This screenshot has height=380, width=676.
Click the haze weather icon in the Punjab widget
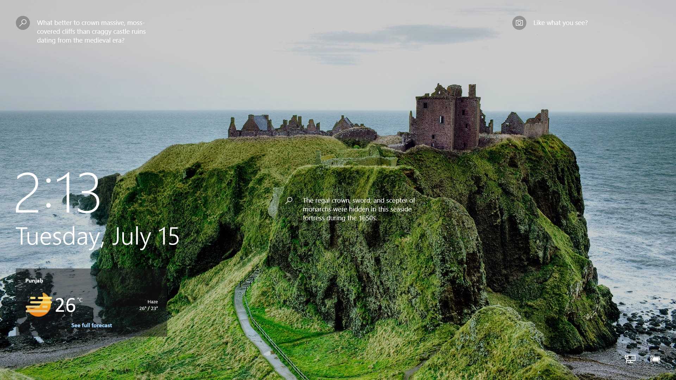pos(39,305)
